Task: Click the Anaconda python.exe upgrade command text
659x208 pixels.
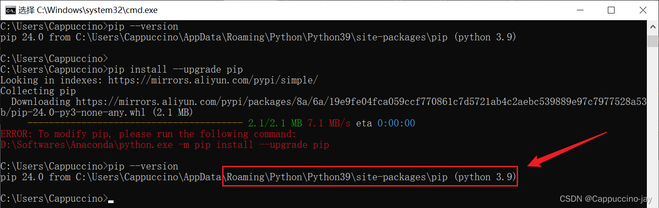Action: [x=165, y=145]
